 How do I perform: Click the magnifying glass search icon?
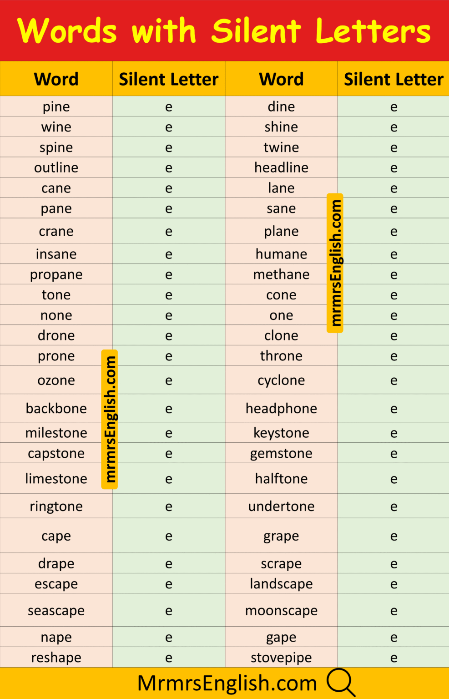pos(341,683)
